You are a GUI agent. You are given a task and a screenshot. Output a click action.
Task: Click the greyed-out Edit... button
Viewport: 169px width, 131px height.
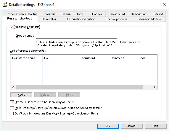point(69,95)
